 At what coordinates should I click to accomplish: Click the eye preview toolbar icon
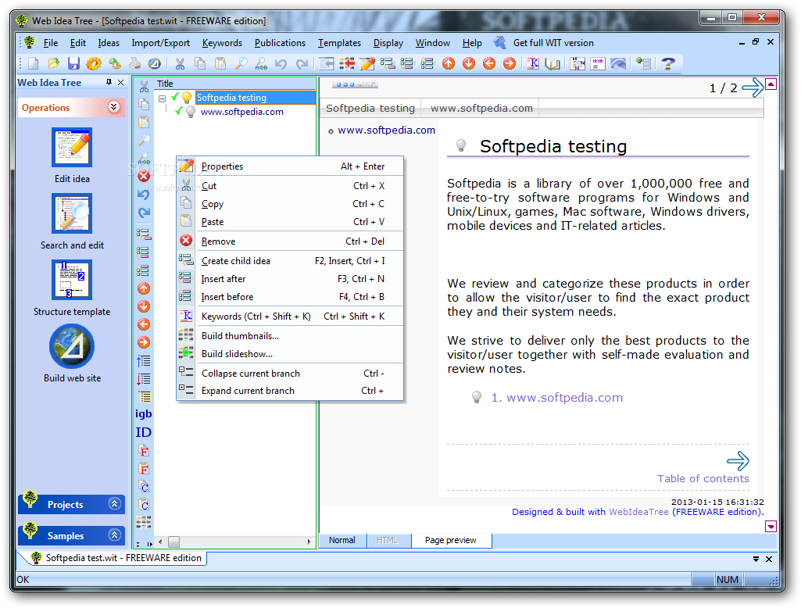[618, 63]
